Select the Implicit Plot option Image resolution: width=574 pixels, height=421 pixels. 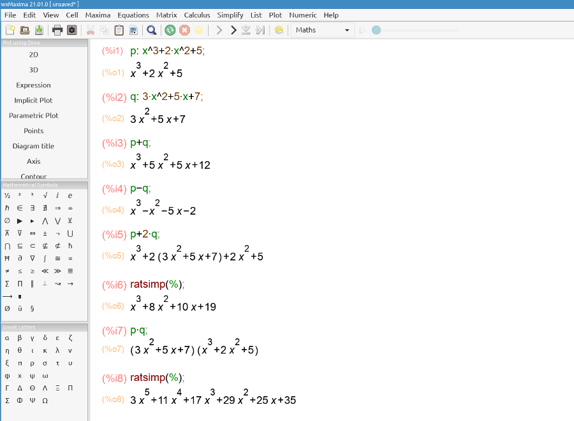coord(33,100)
